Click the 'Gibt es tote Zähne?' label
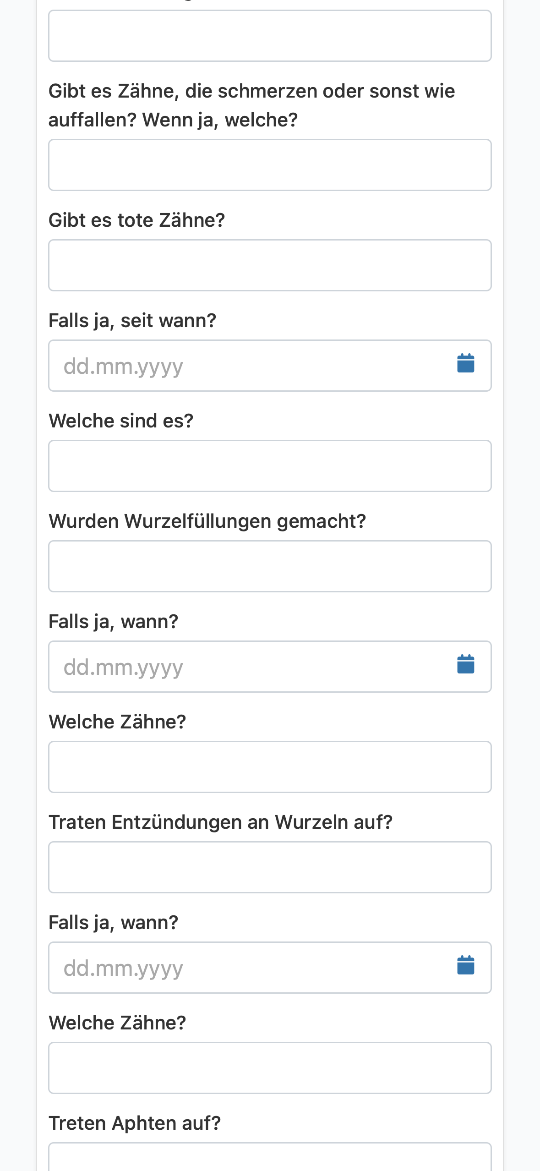540x1171 pixels. 136,220
